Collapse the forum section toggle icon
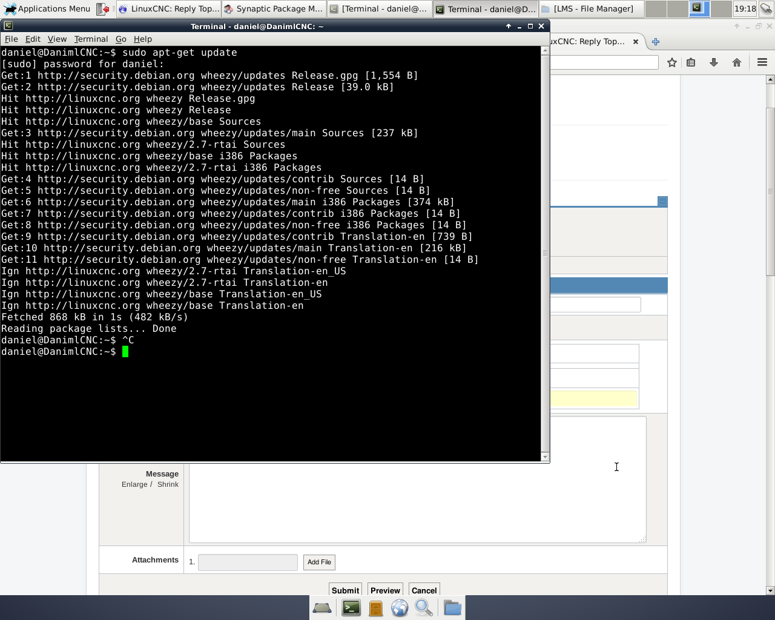775x620 pixels. tap(662, 201)
